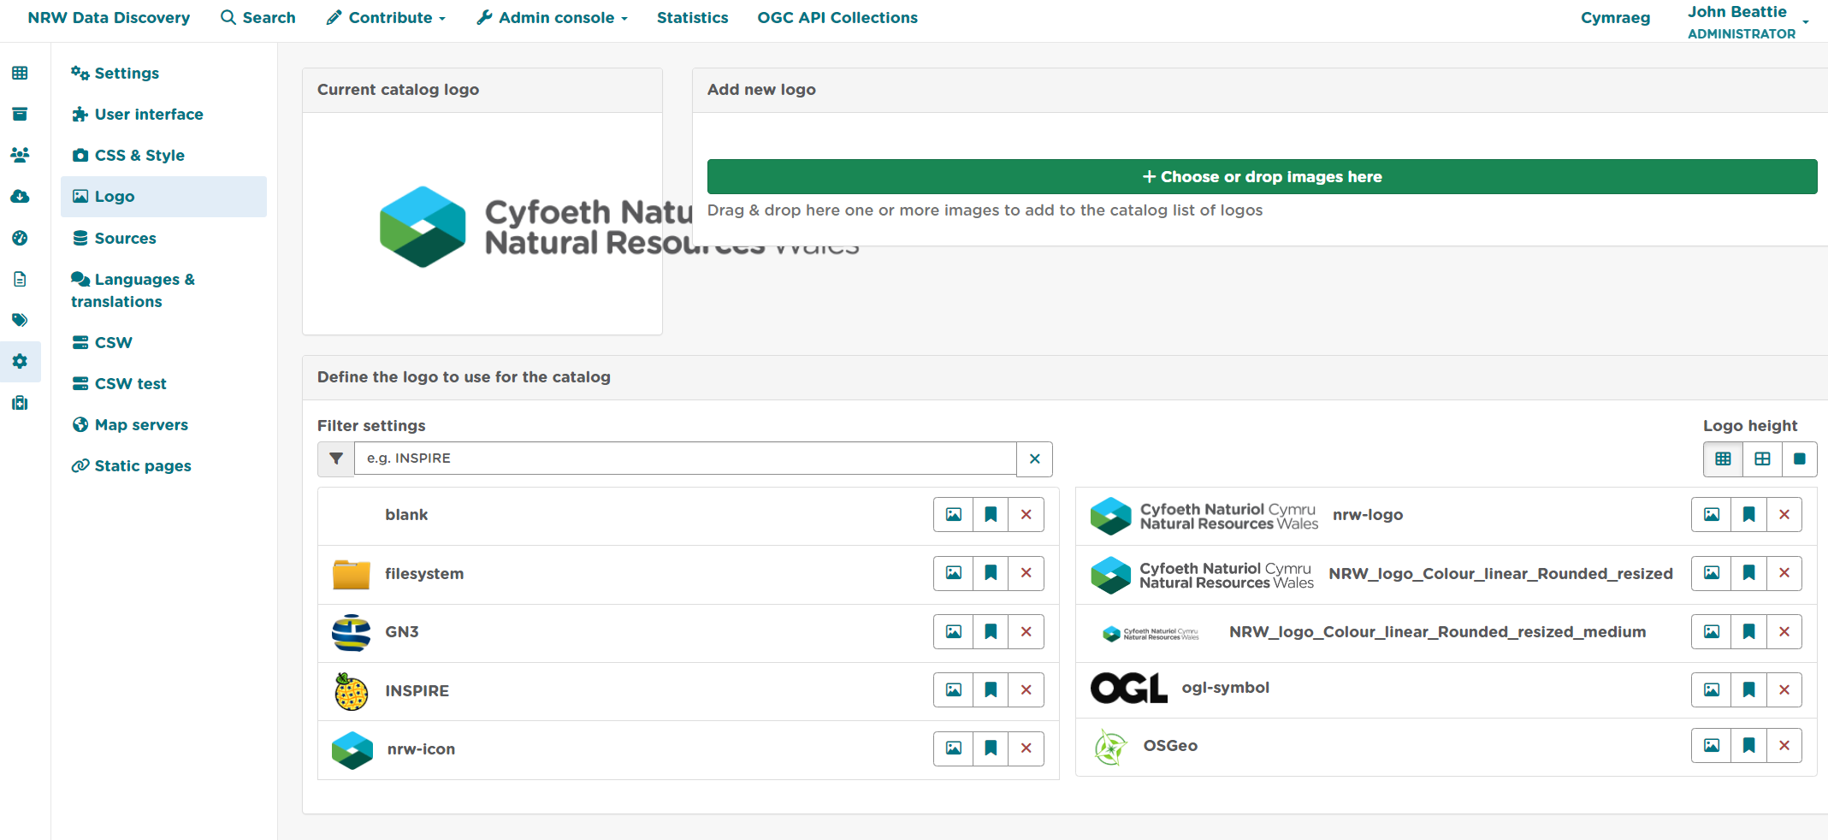Set nrw-icon as catalog image
The image size is (1828, 840).
click(953, 748)
